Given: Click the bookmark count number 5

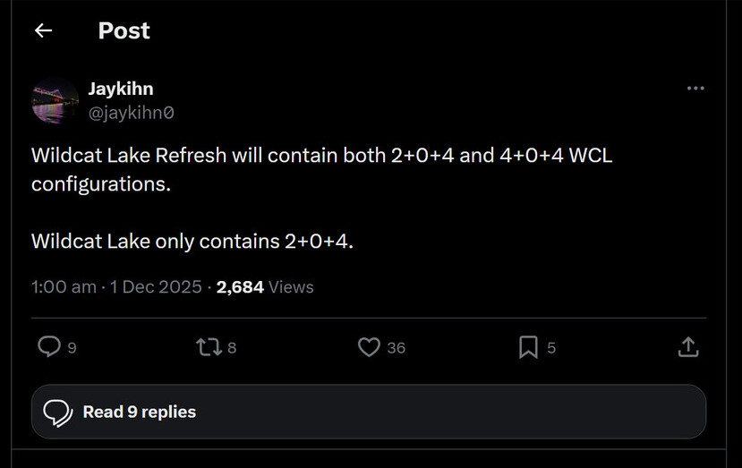Looking at the screenshot, I should point(551,348).
